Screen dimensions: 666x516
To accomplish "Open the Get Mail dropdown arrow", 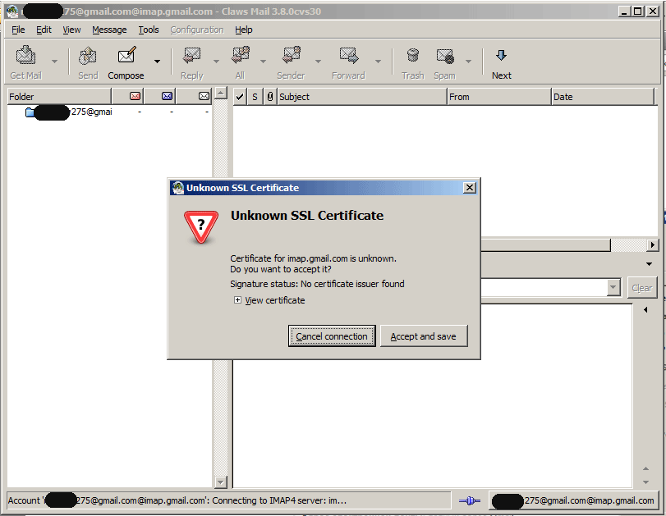I will [54, 62].
